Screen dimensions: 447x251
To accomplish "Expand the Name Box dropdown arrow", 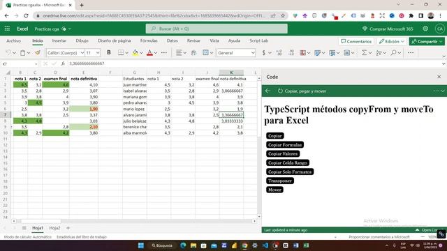I will pyautogui.click(x=36, y=63).
